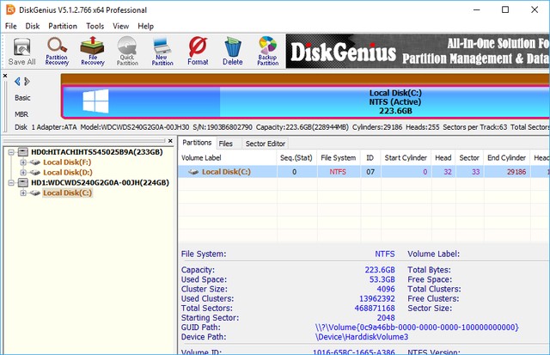This screenshot has width=550, height=355.
Task: Switch to the Files tab
Action: [x=225, y=144]
